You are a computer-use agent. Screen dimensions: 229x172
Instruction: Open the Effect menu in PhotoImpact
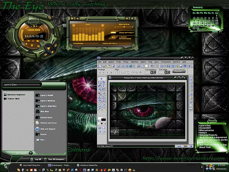pos(126,62)
